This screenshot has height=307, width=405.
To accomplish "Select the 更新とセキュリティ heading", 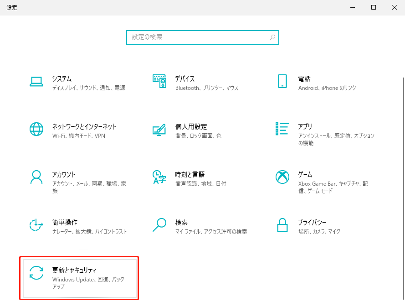I will tap(74, 270).
